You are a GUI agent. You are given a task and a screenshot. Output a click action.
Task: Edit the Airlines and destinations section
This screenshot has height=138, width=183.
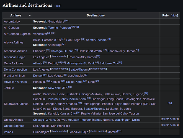point(58,6)
